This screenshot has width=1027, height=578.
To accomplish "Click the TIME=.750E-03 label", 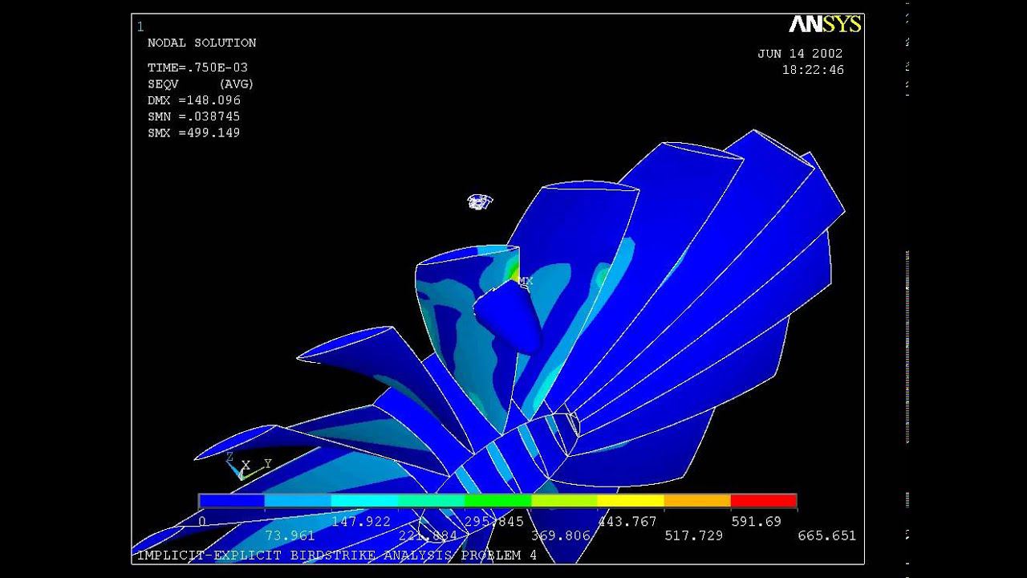I will (197, 68).
